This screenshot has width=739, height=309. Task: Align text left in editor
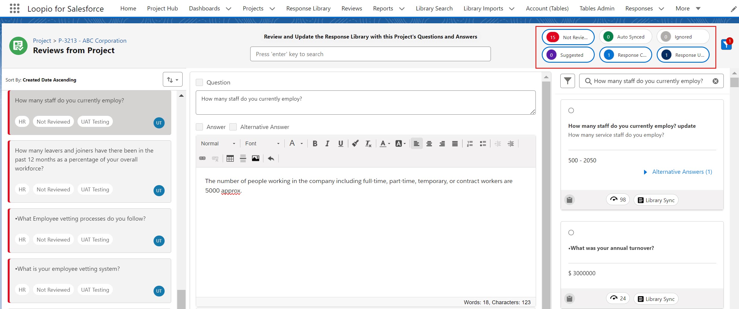[416, 144]
